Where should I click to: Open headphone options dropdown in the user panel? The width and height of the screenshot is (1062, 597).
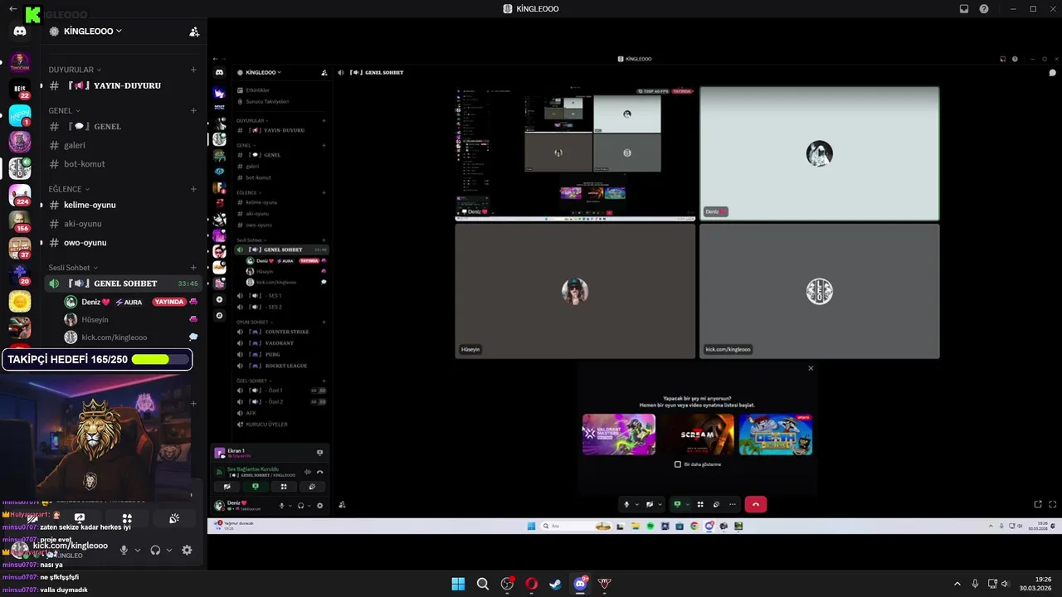[x=169, y=550]
